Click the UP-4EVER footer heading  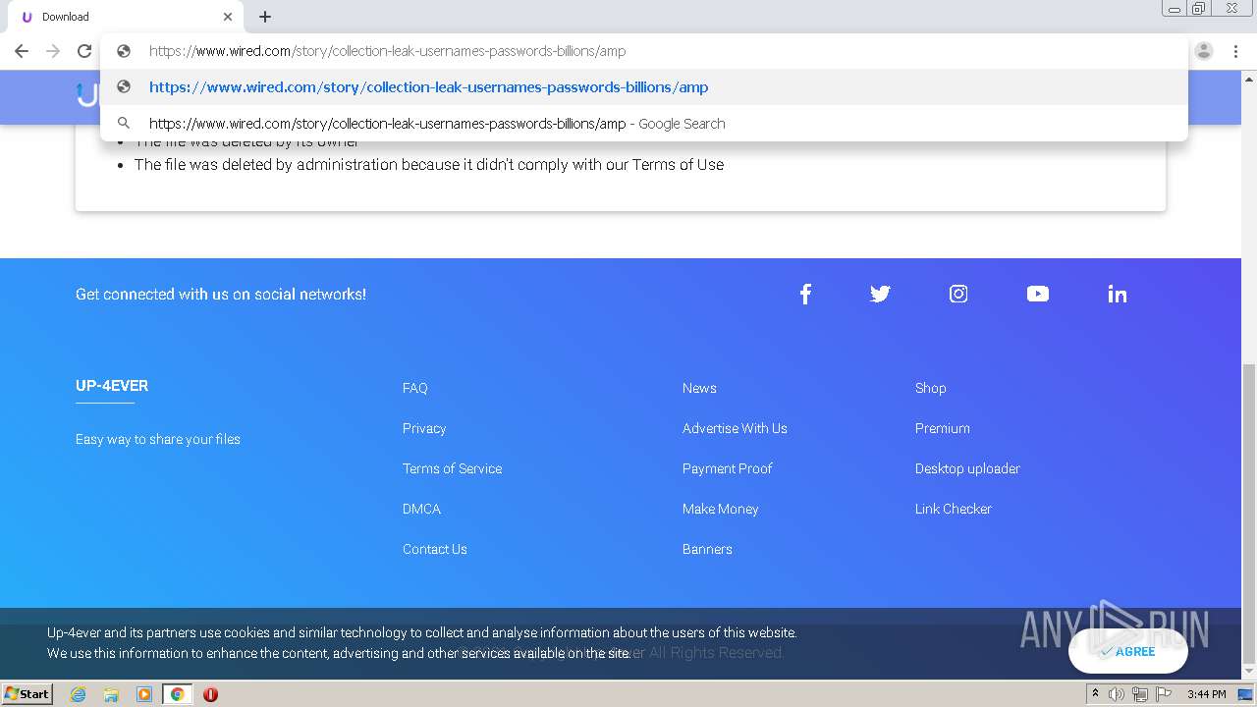point(112,386)
